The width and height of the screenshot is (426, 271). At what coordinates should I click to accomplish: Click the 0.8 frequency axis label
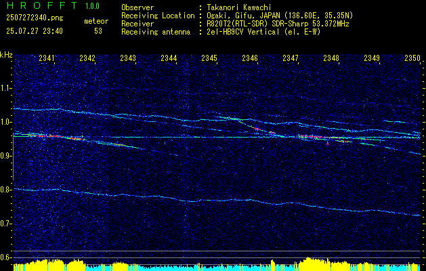pyautogui.click(x=6, y=190)
